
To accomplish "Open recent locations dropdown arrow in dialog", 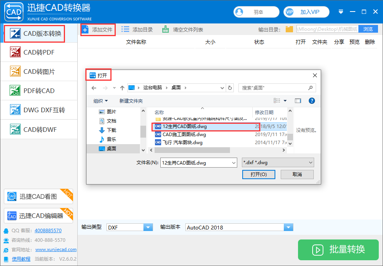I will click(114, 88).
